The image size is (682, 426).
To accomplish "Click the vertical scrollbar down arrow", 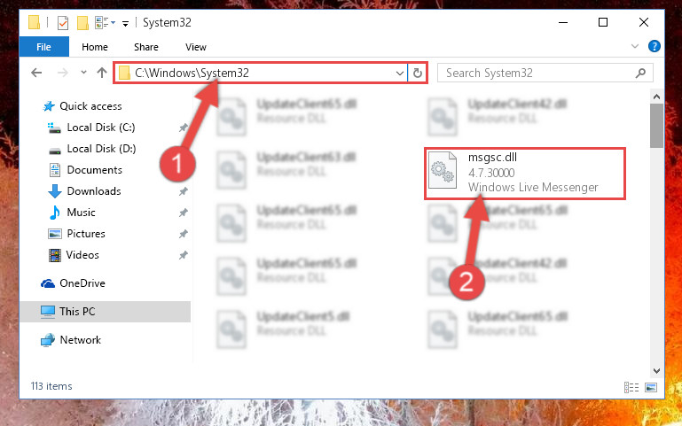I will point(656,371).
